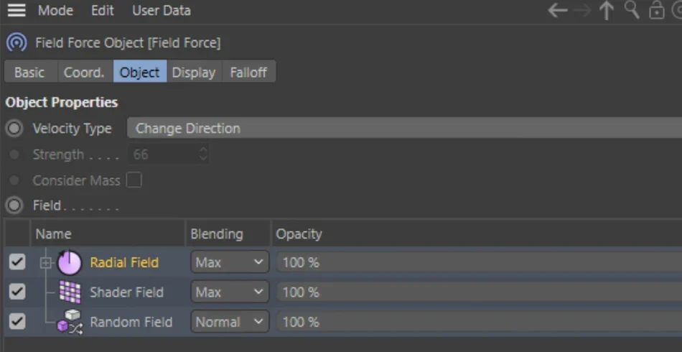Toggle Field keyframe circle

[x=14, y=205]
